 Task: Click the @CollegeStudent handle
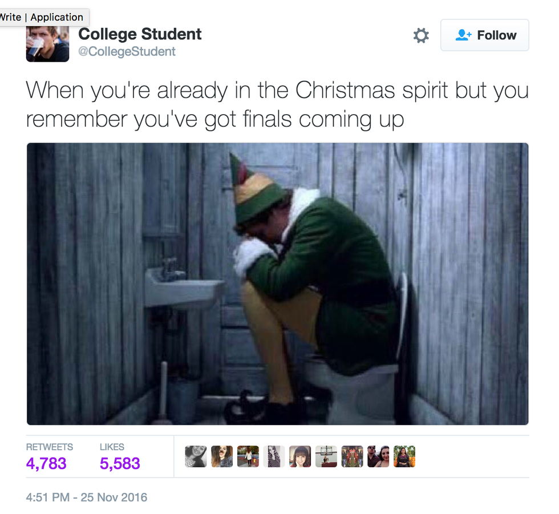point(127,52)
